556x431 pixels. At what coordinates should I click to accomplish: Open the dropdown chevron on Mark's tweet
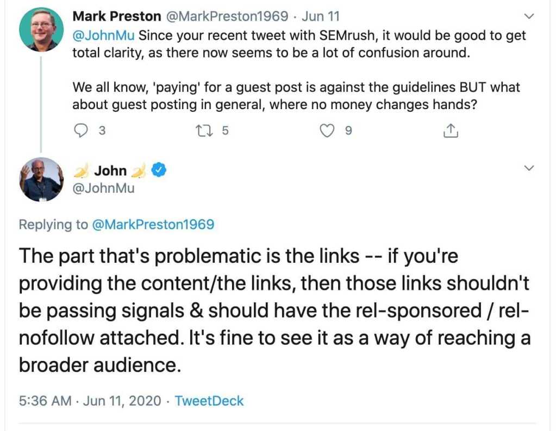point(528,16)
